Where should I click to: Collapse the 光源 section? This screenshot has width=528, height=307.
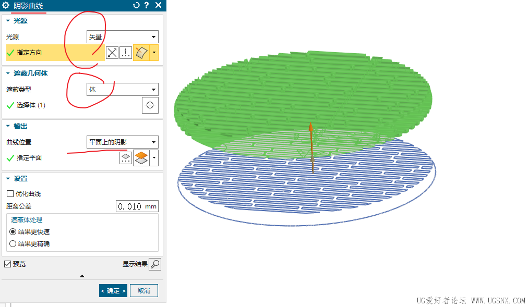click(8, 20)
